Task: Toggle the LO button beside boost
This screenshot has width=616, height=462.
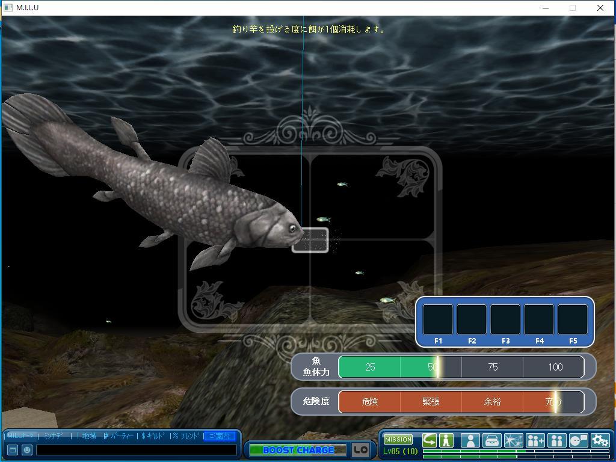Action: [x=360, y=450]
